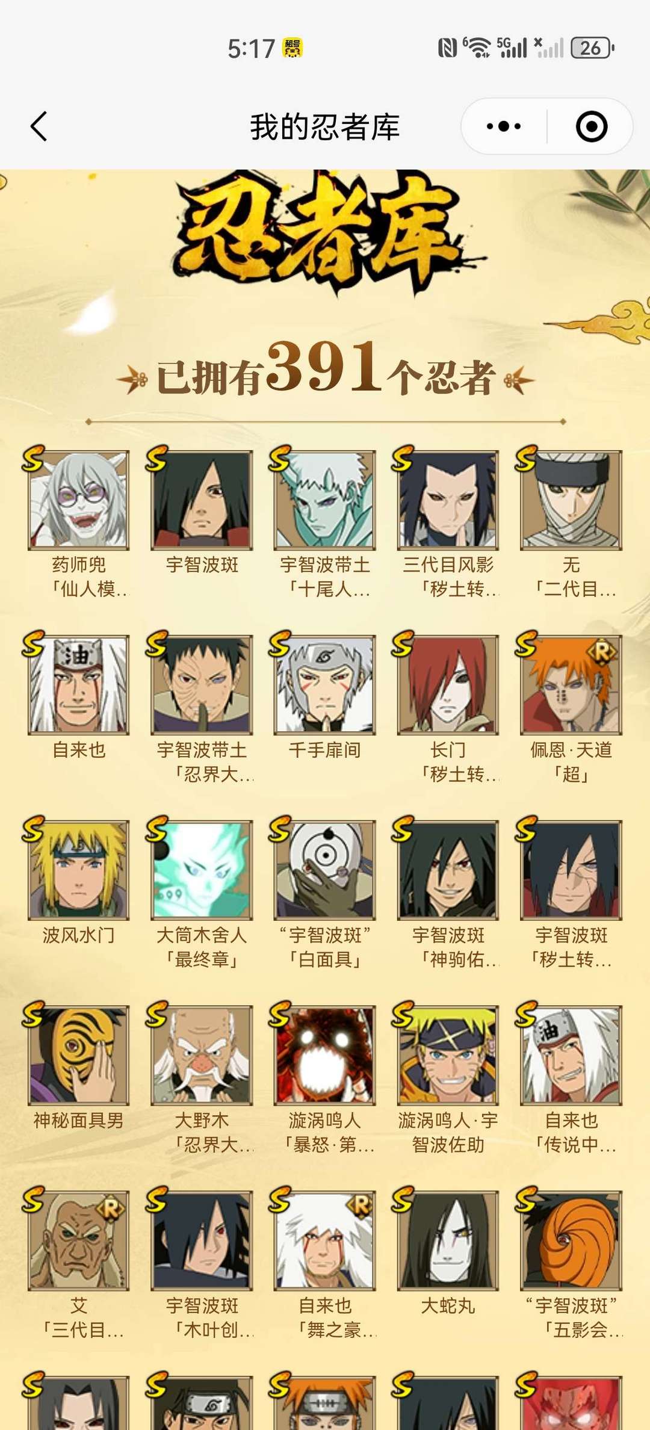Tap the back arrow in the header

pyautogui.click(x=39, y=127)
